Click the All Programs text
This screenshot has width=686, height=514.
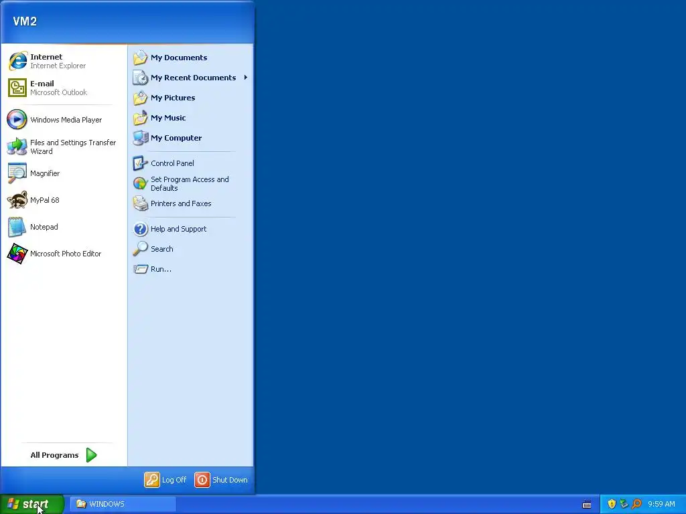(x=54, y=455)
